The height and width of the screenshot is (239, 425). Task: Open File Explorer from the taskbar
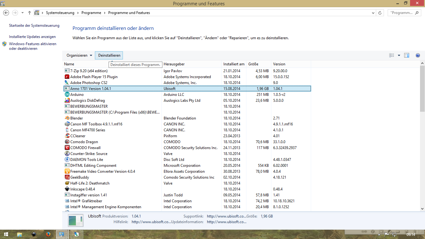[20, 234]
